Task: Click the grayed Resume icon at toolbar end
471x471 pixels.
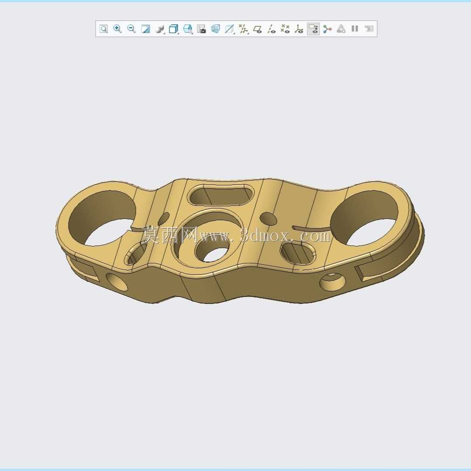Action: coord(369,29)
